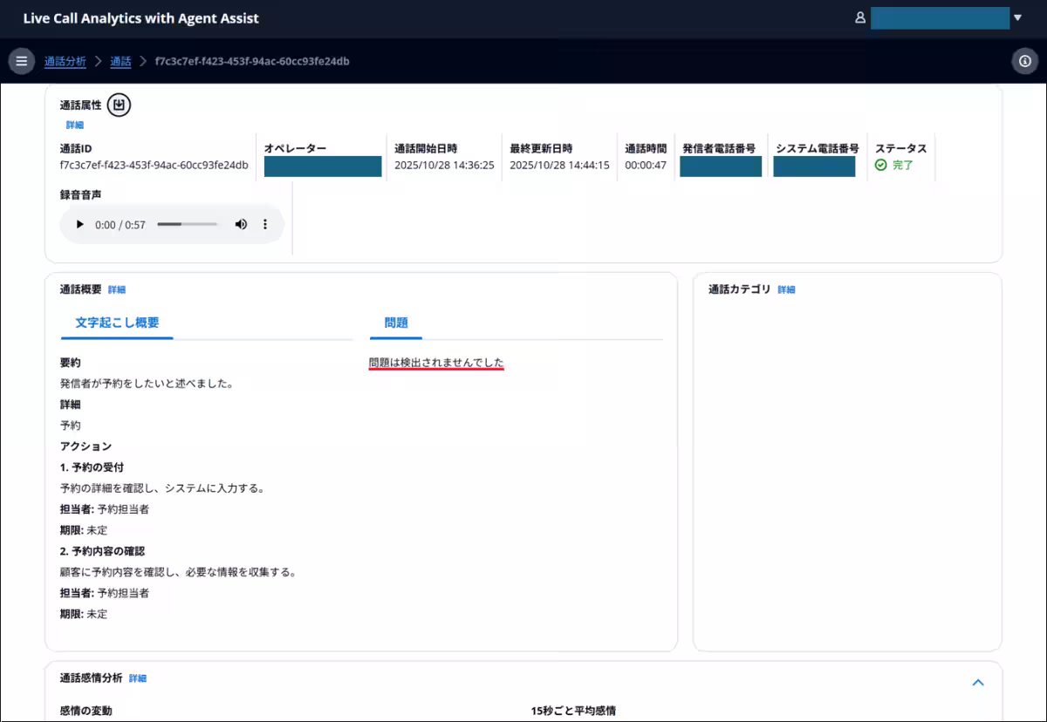Click the user profile icon
Viewport: 1047px width, 722px height.
[860, 17]
